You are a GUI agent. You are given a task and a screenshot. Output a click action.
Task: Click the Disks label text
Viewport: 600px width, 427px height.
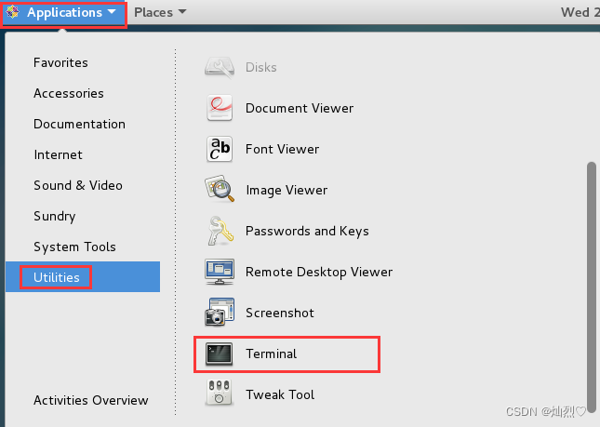tap(261, 67)
